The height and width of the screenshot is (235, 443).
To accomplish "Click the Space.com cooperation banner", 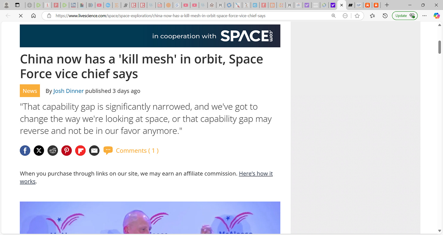I will click(150, 36).
